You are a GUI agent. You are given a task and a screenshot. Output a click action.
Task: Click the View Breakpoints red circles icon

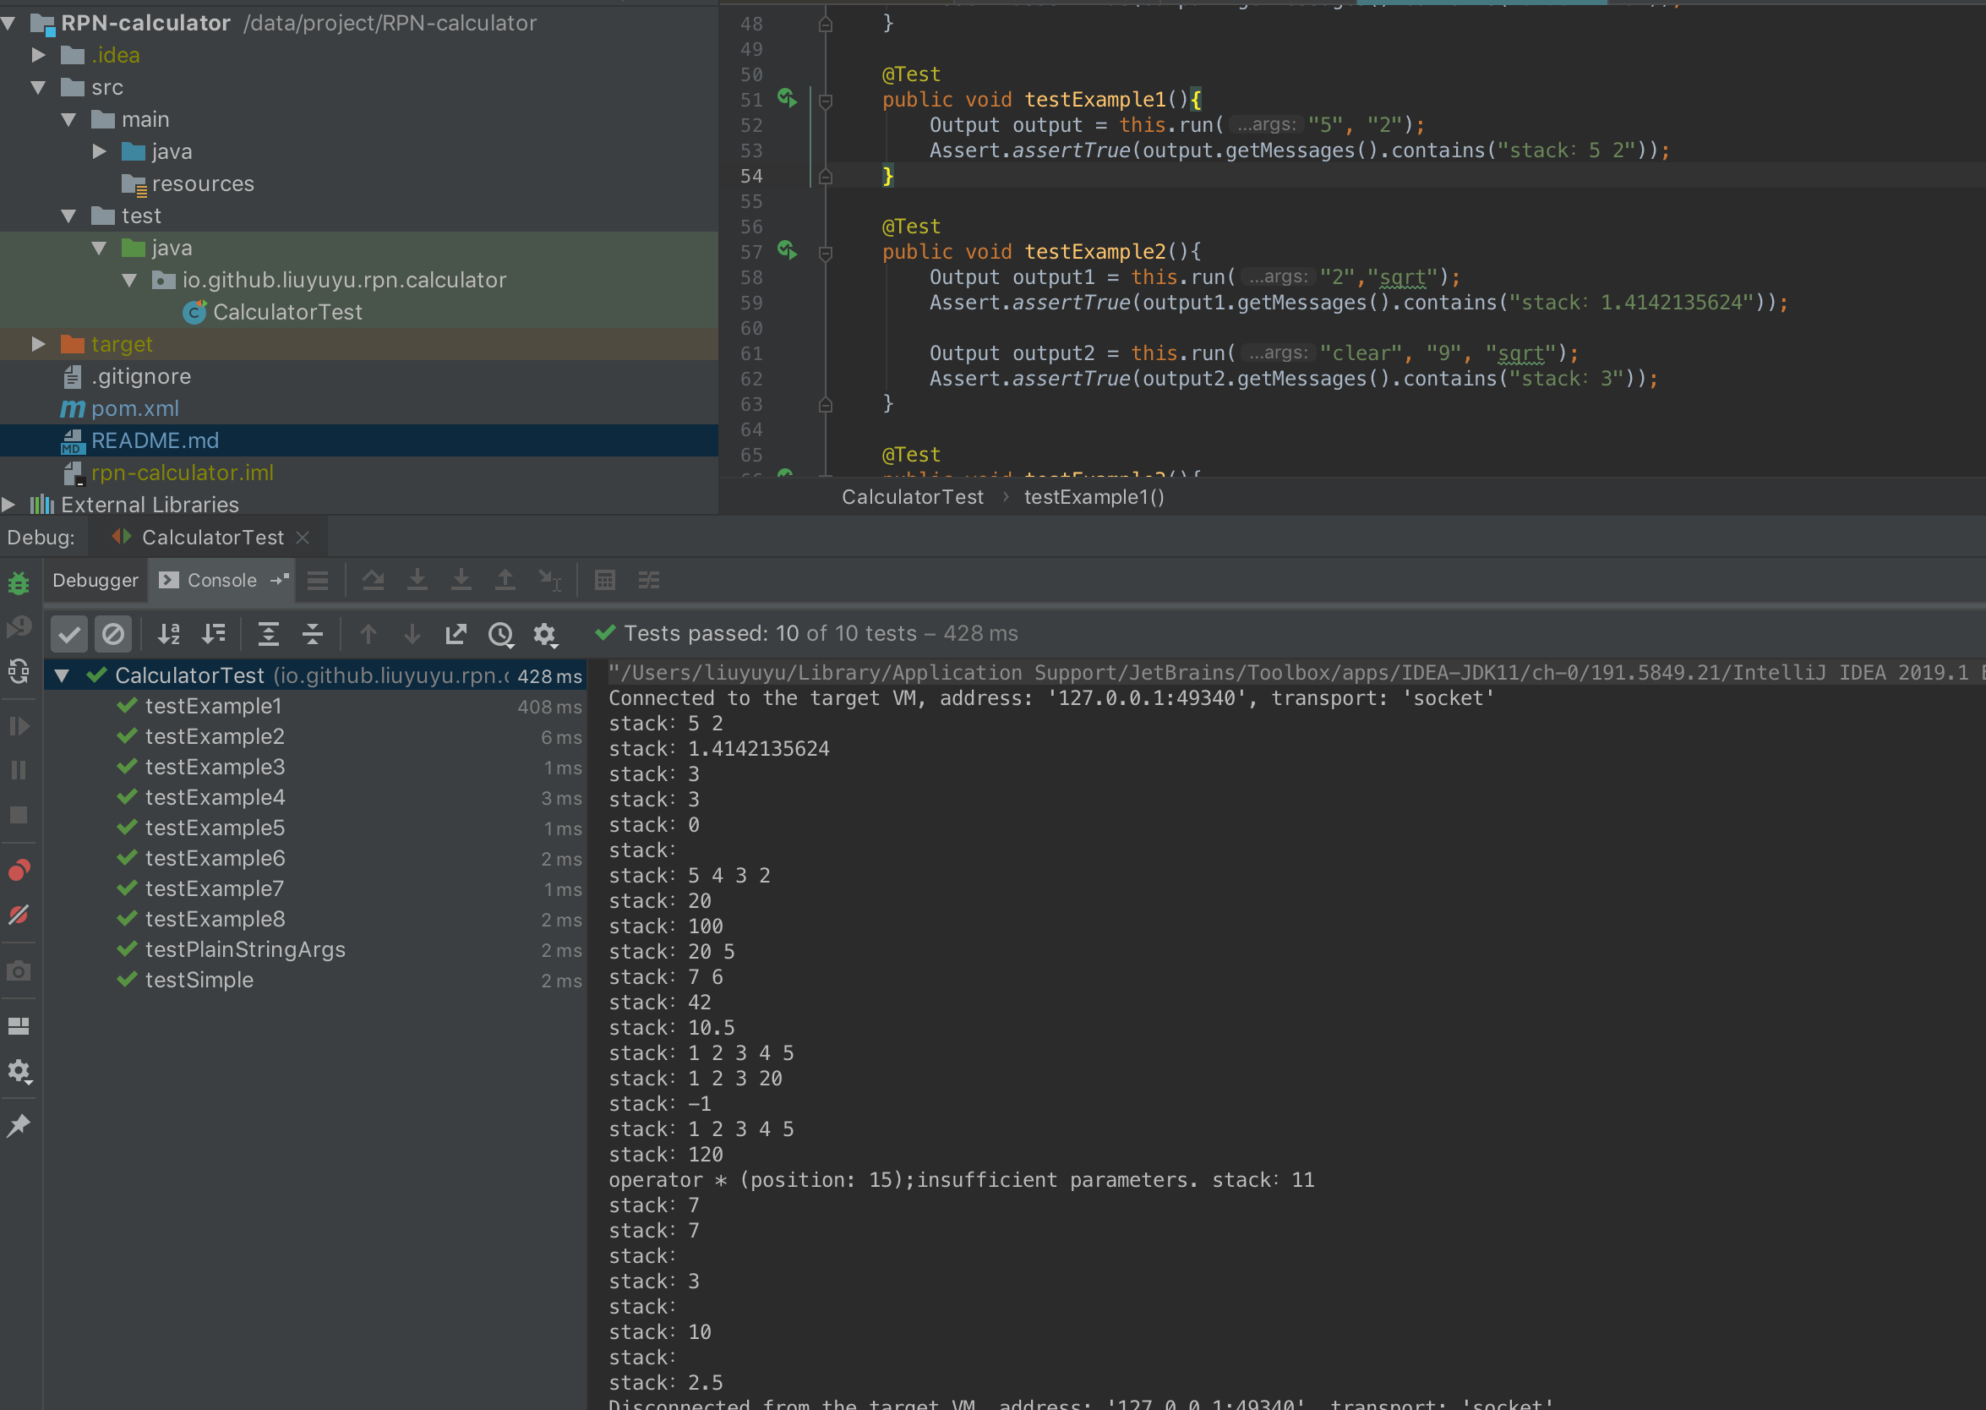19,870
